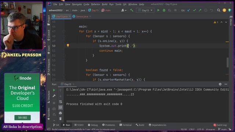Toggle soft-wrap in console output

click(60, 102)
